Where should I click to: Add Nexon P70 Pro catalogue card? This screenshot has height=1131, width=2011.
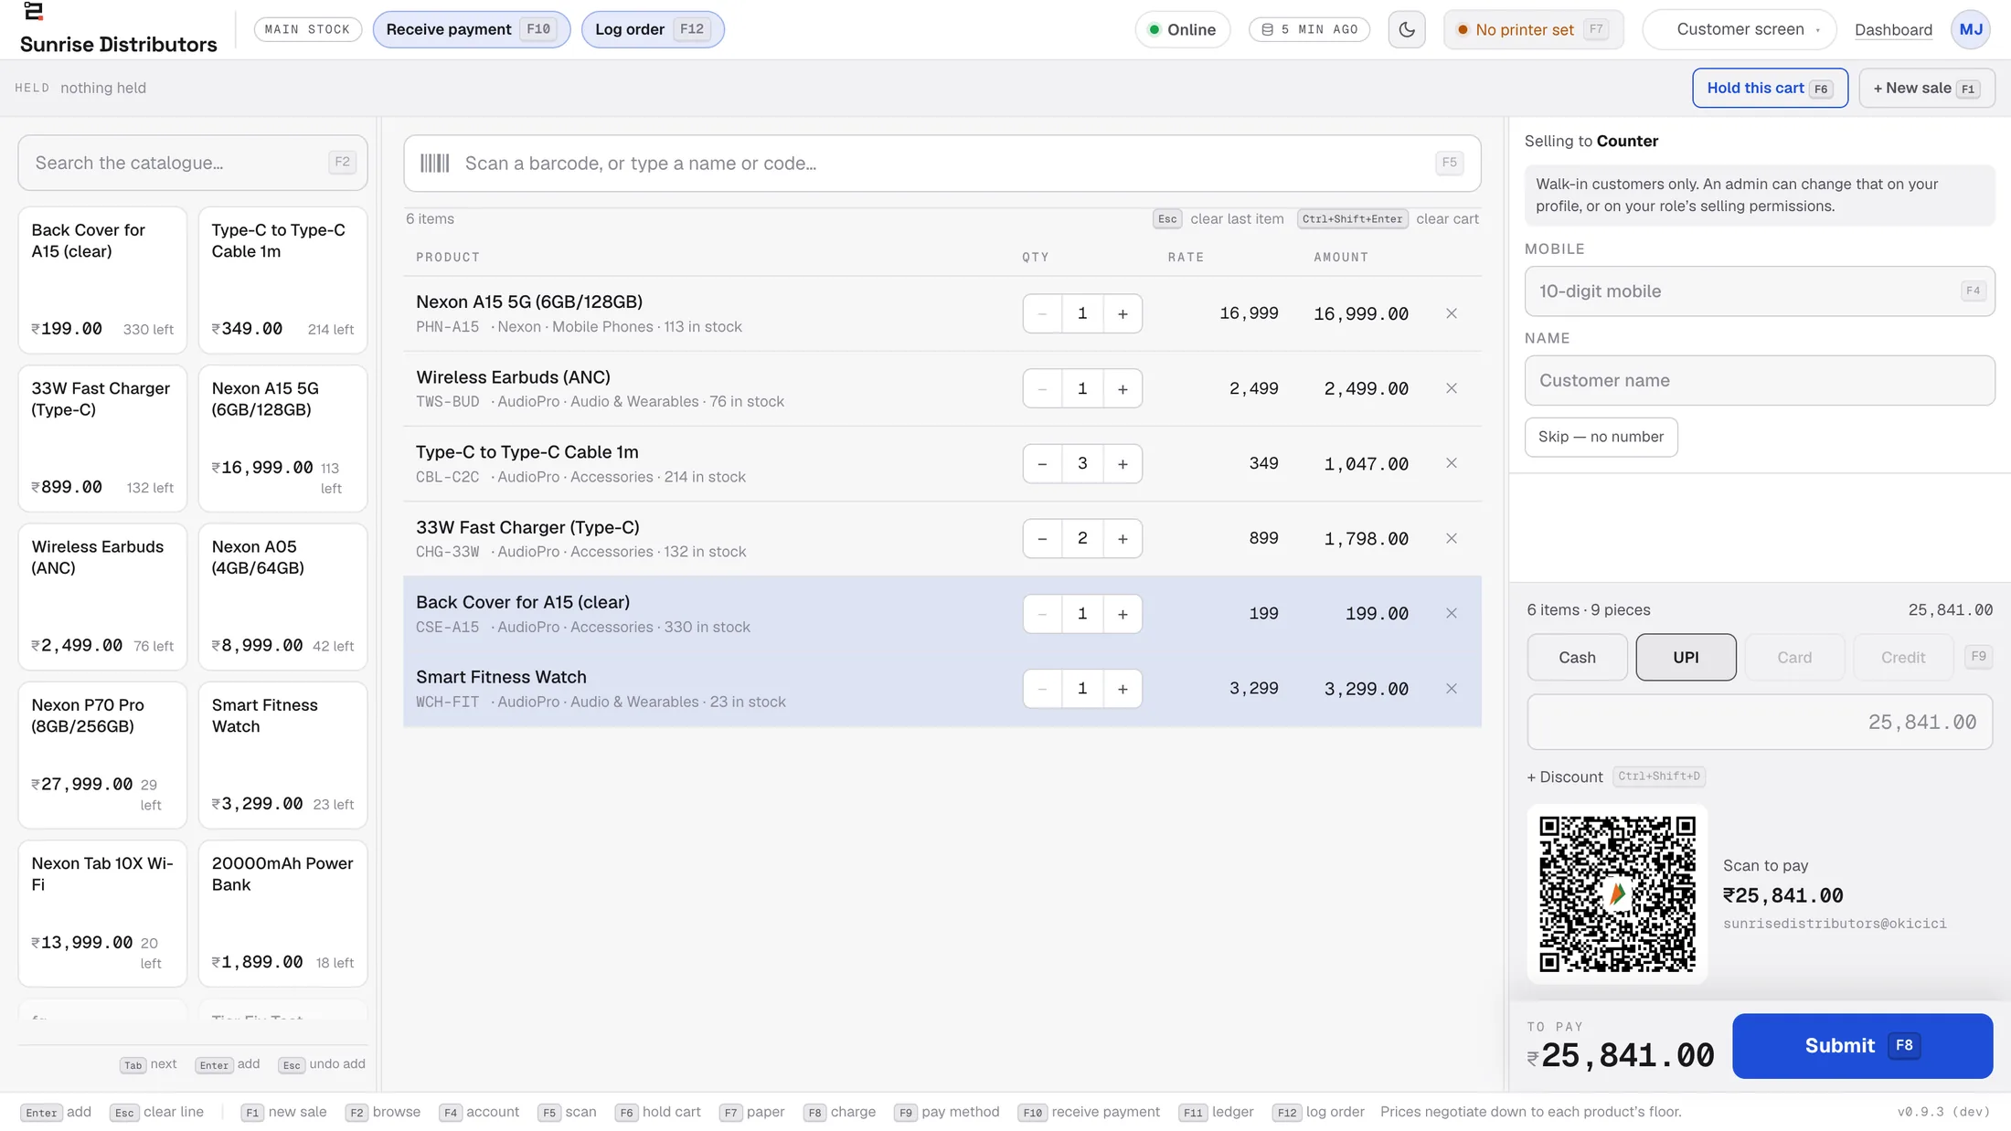click(102, 755)
